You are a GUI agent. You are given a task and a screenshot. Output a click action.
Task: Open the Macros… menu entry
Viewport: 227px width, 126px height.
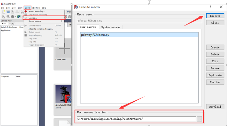[x=44, y=18]
